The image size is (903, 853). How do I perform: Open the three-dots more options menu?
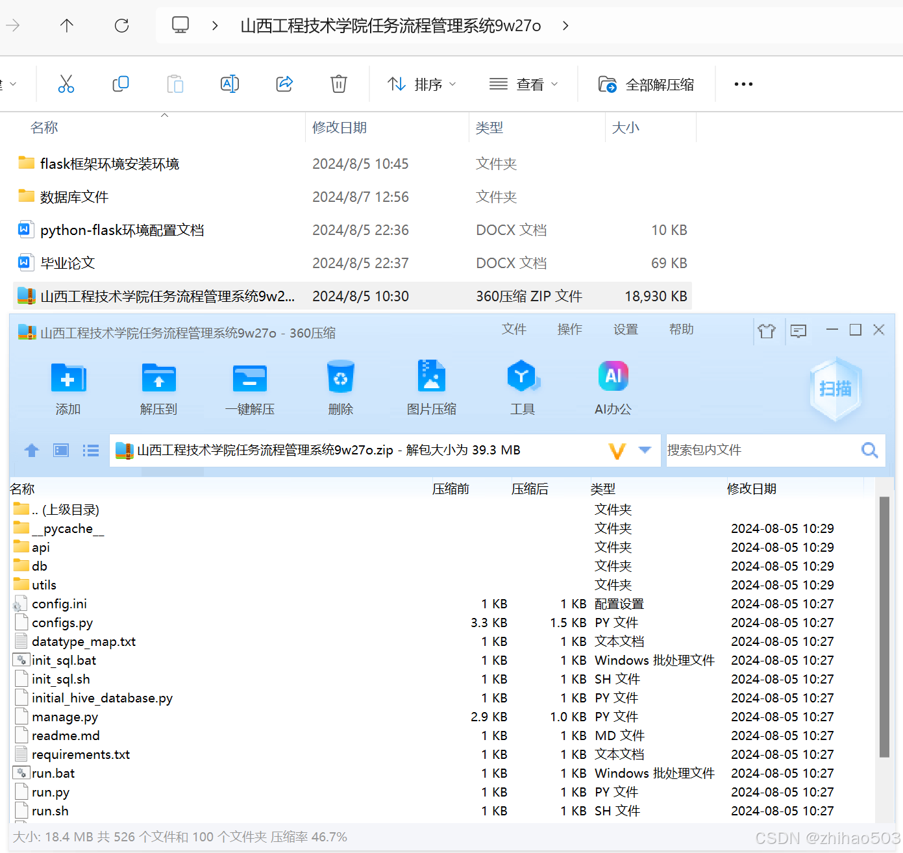(743, 84)
